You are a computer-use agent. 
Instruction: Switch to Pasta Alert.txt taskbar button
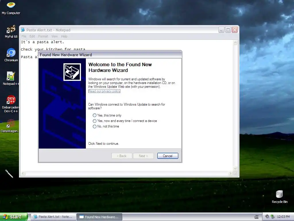pyautogui.click(x=53, y=217)
